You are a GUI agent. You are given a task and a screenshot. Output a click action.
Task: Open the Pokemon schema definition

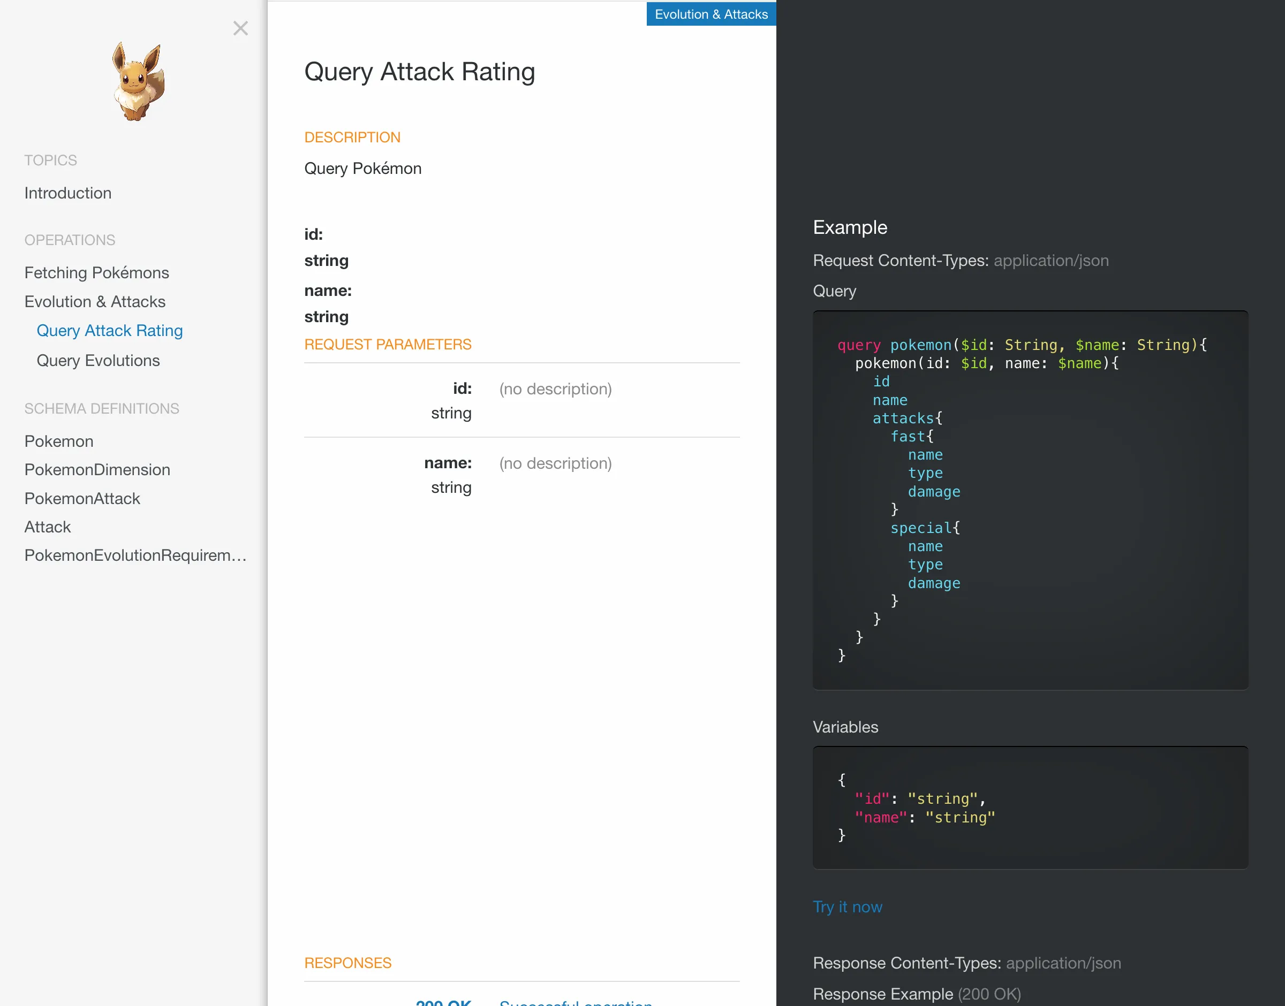coord(58,441)
